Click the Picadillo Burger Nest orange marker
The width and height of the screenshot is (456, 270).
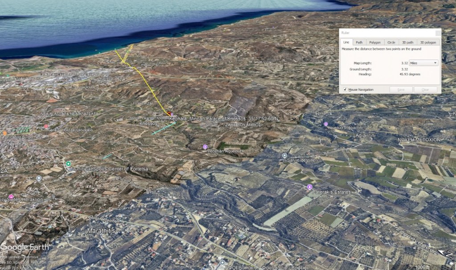tap(4, 133)
